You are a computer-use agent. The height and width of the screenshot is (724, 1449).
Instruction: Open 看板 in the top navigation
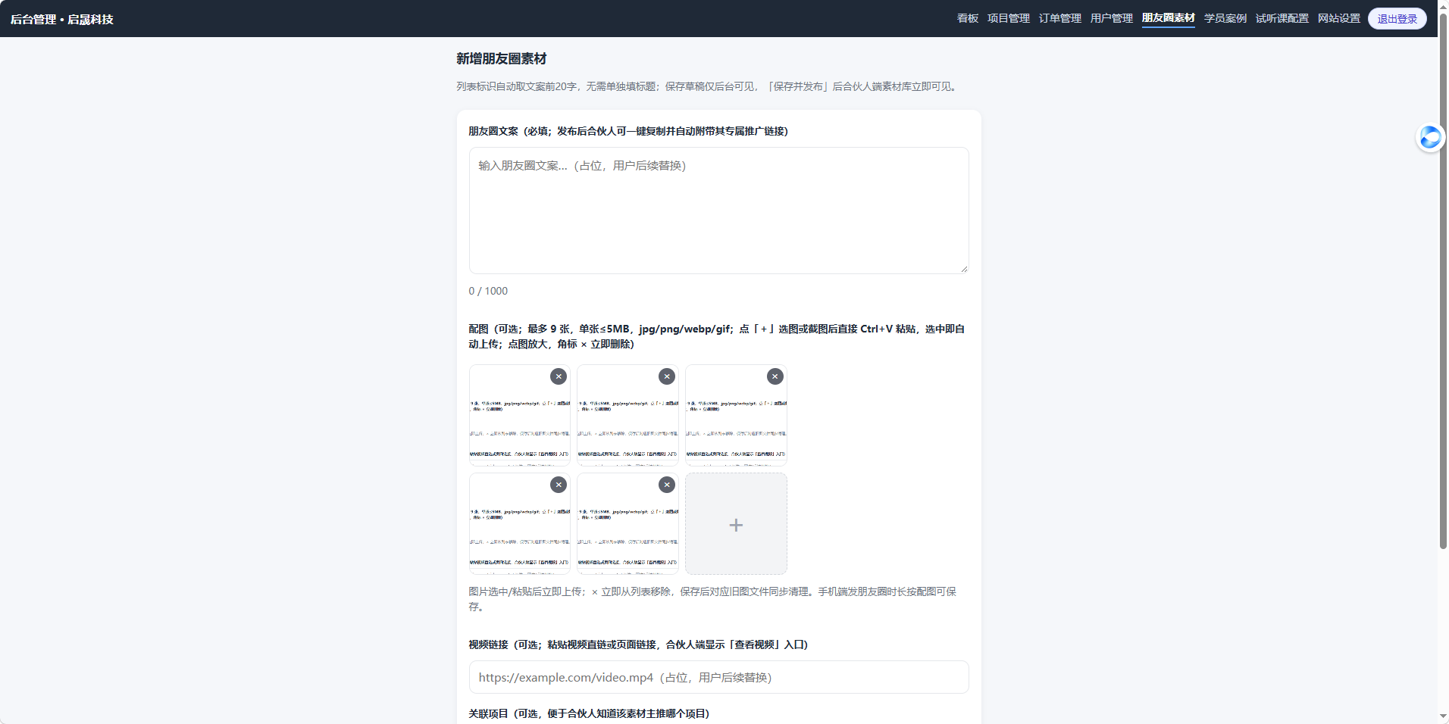point(968,18)
